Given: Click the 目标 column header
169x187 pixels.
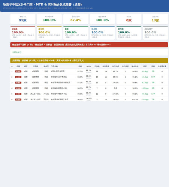Looking at the screenshot, I should point(80,66).
